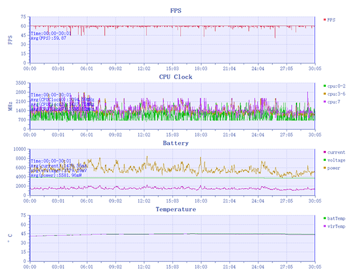
Task: Click the vlrTemp legend marker
Action: pos(325,225)
